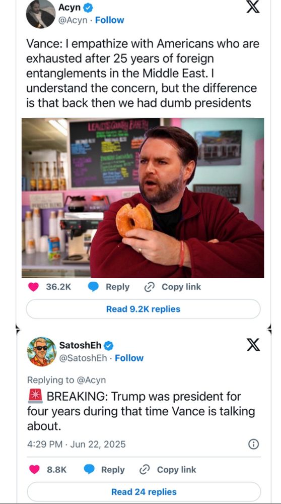
Task: Click the @Acyn mention in Replying to
Action: tap(91, 380)
